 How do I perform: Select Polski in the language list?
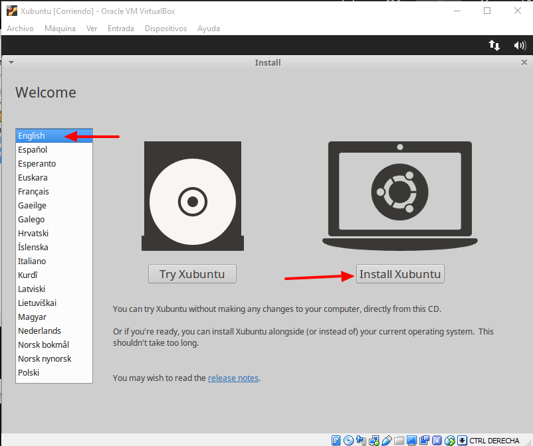pyautogui.click(x=54, y=372)
